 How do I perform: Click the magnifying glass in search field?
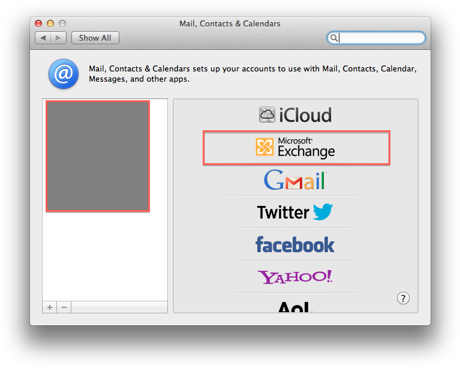pos(333,38)
